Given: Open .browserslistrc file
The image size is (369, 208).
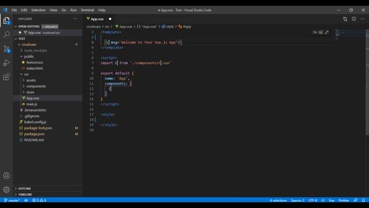Looking at the screenshot, I should coord(35,110).
